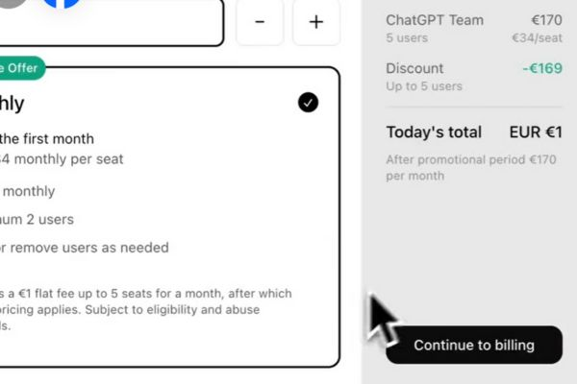Viewport: 577px width, 384px height.
Task: Decrease seat count with minus button
Action: click(260, 22)
